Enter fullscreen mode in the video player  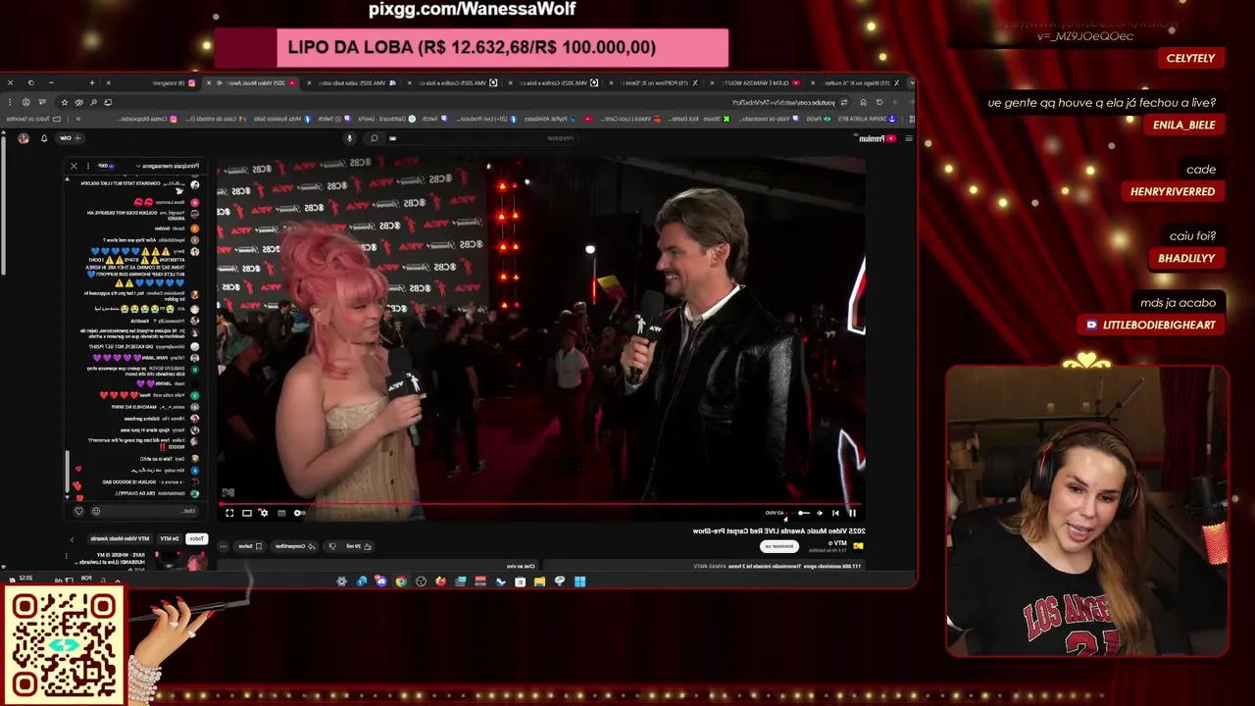pos(229,513)
